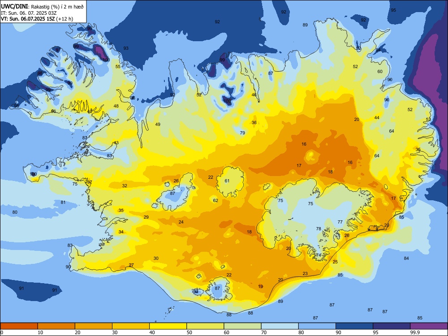The image size is (448, 336).
Task: Click the humidity value 81 over the sea
Action: point(63,202)
